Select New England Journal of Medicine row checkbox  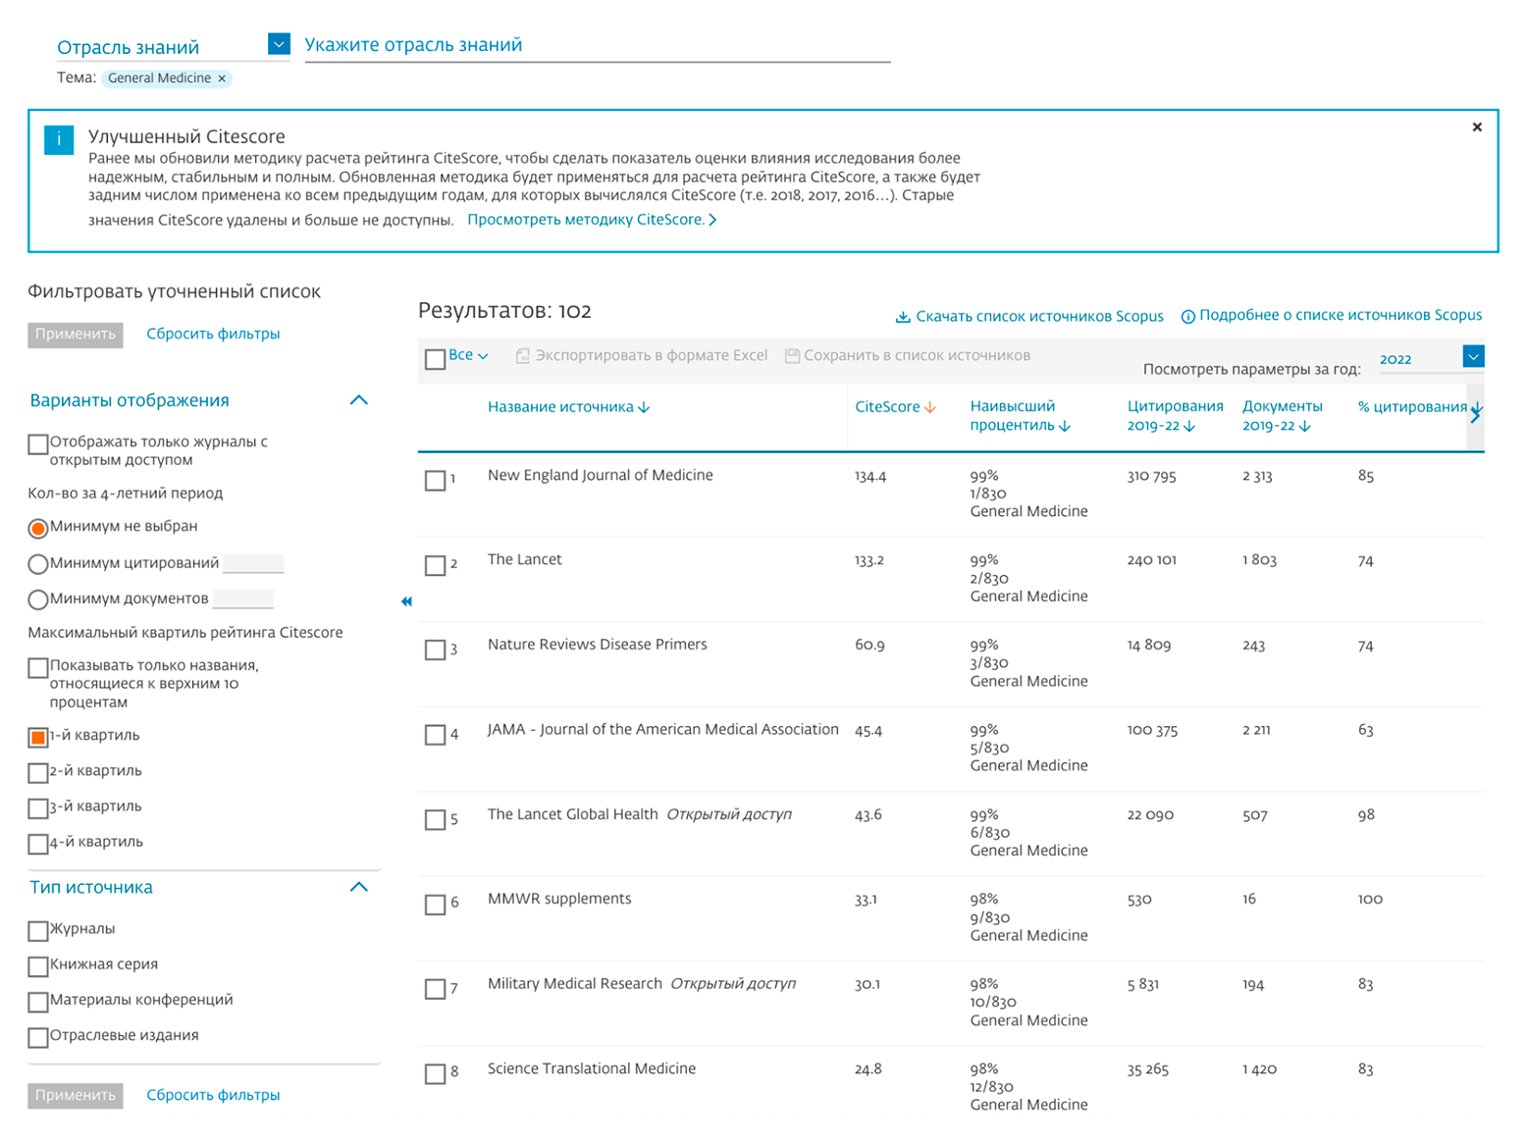436,481
